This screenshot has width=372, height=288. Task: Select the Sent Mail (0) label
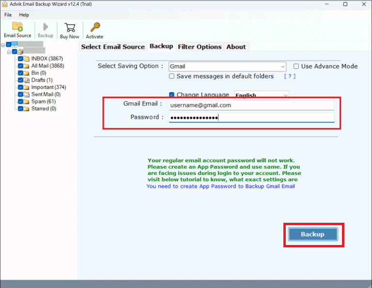[46, 94]
